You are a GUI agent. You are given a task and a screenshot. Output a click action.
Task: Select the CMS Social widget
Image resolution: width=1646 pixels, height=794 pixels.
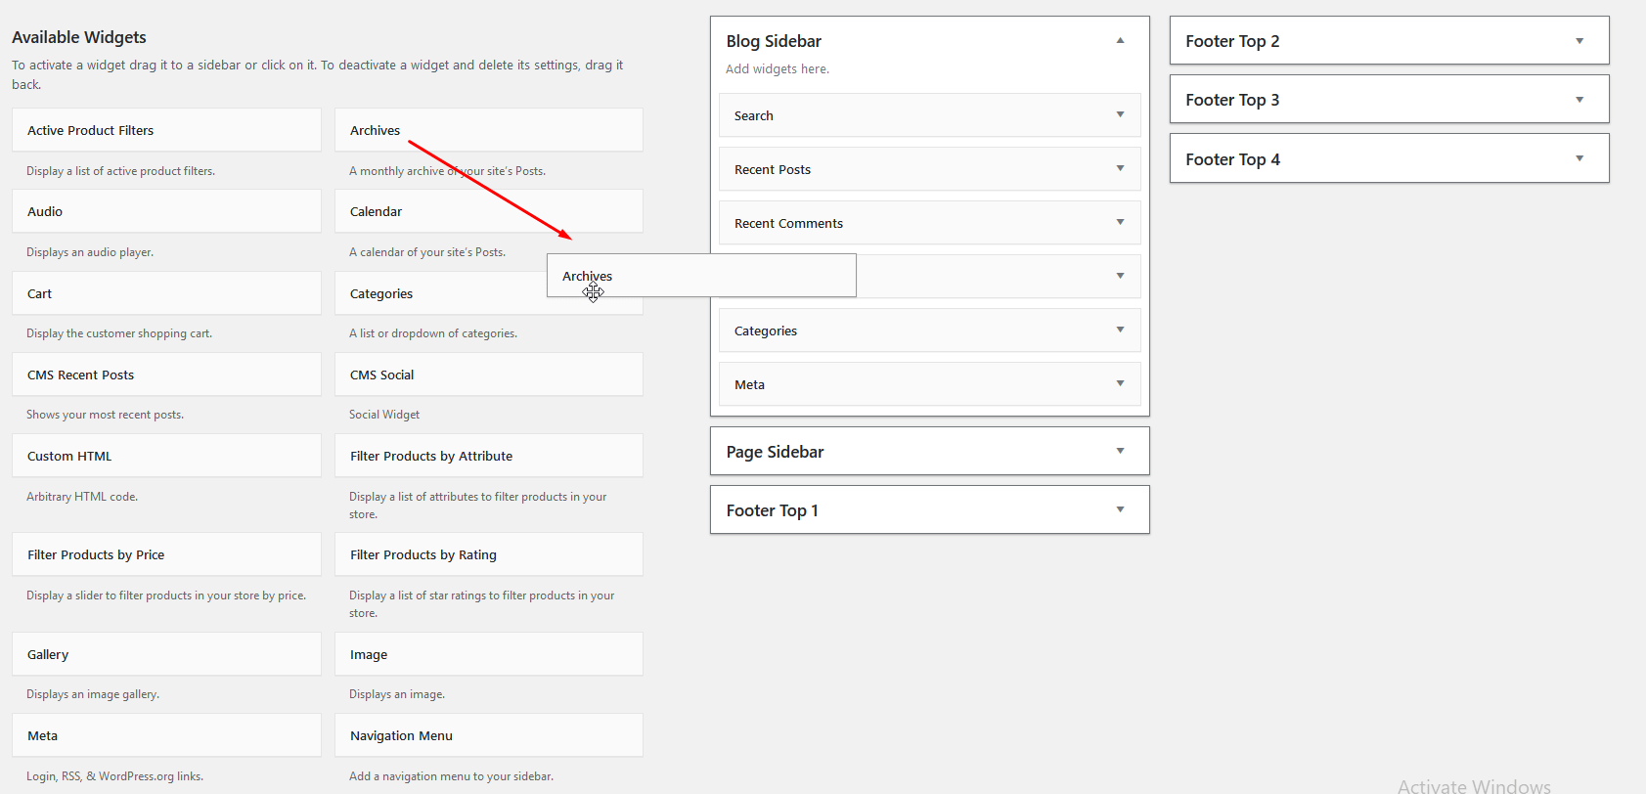[x=488, y=375]
